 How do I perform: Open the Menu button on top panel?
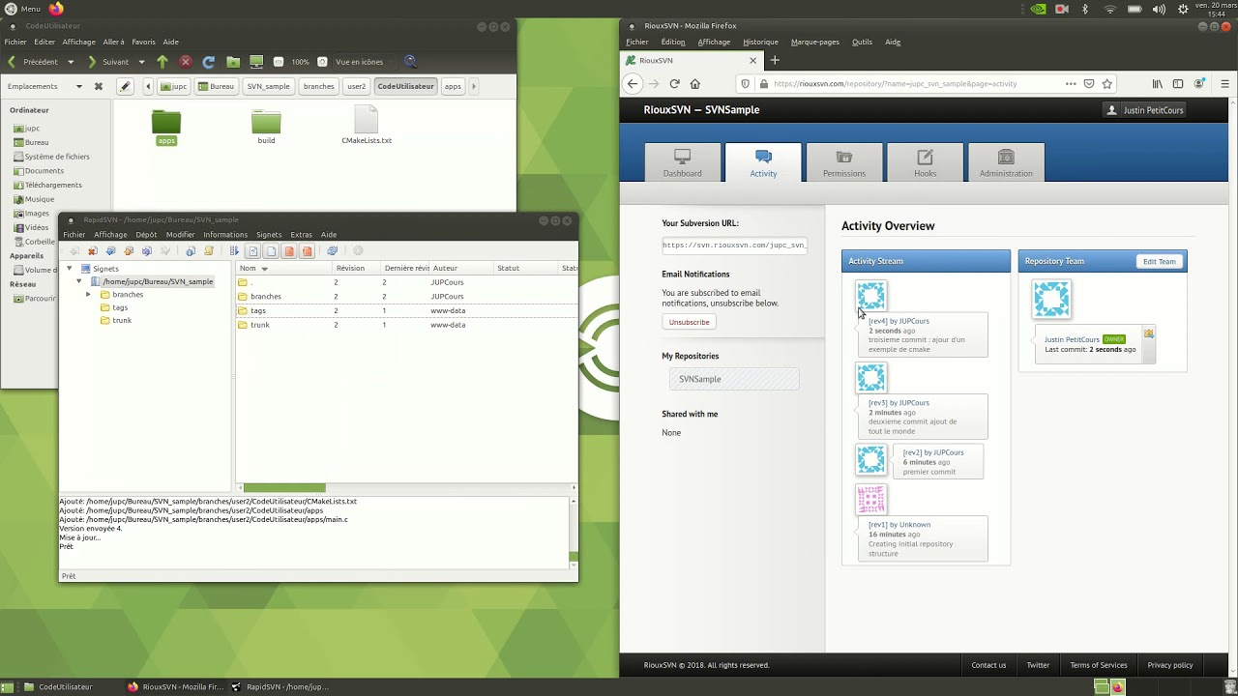22,9
